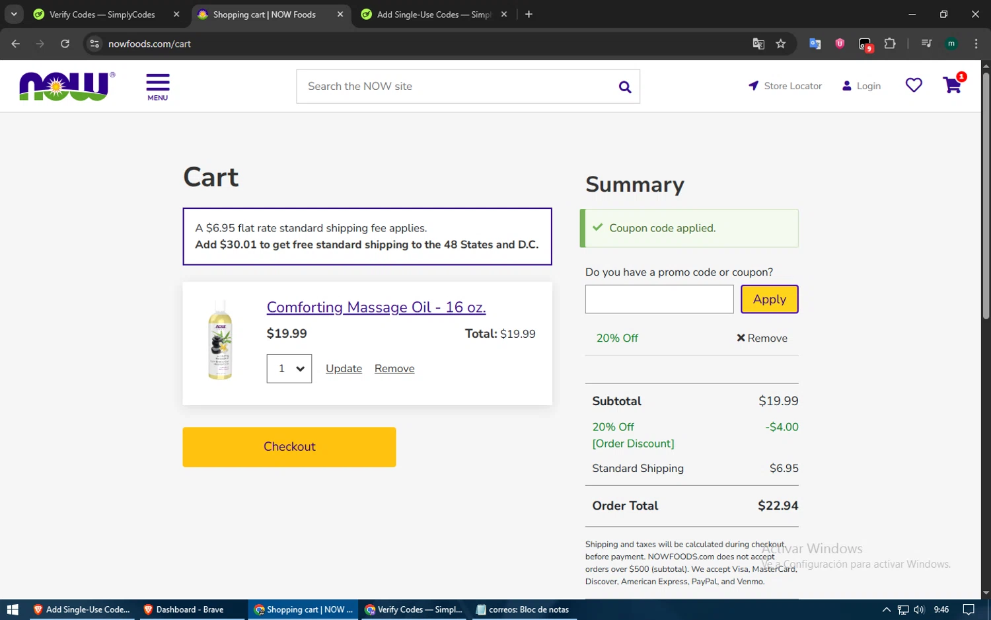Open the tab search dropdown arrow

click(14, 14)
